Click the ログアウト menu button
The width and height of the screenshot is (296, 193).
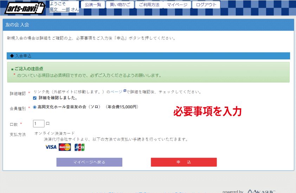[x=206, y=5]
